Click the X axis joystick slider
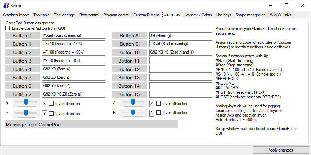 click(26, 103)
